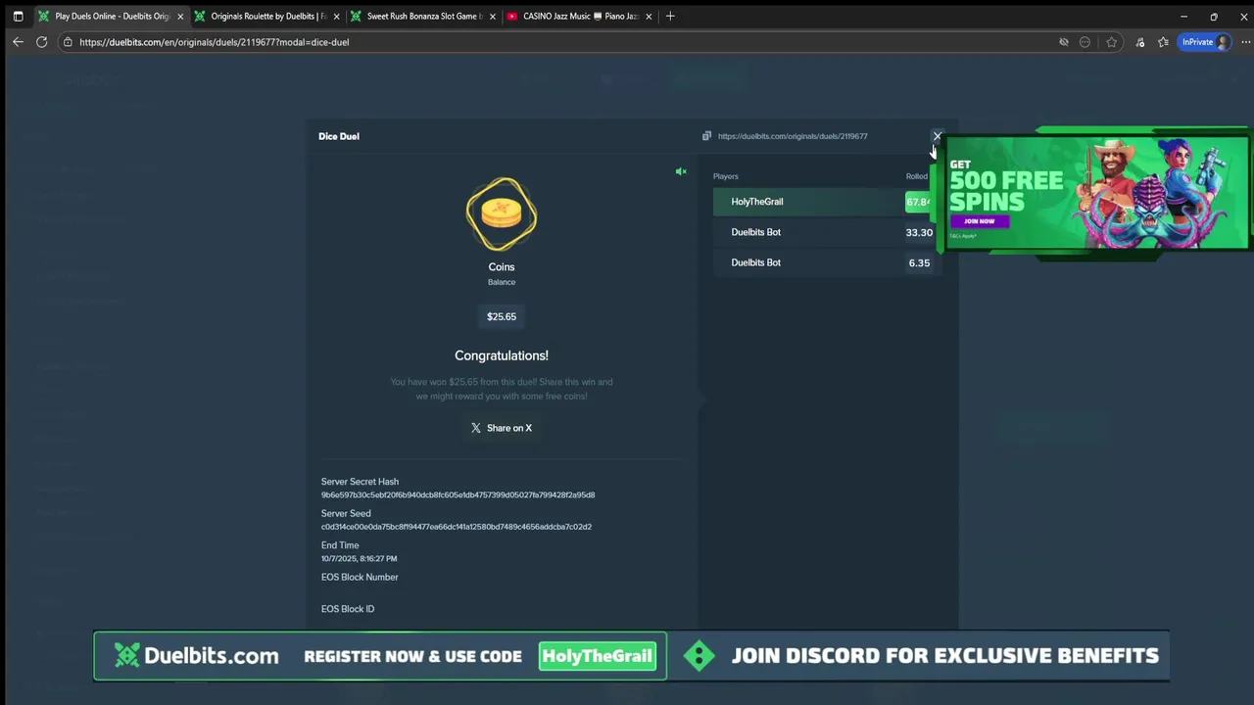This screenshot has width=1254, height=705.
Task: Click the InPrivate profile button
Action: 1205,42
